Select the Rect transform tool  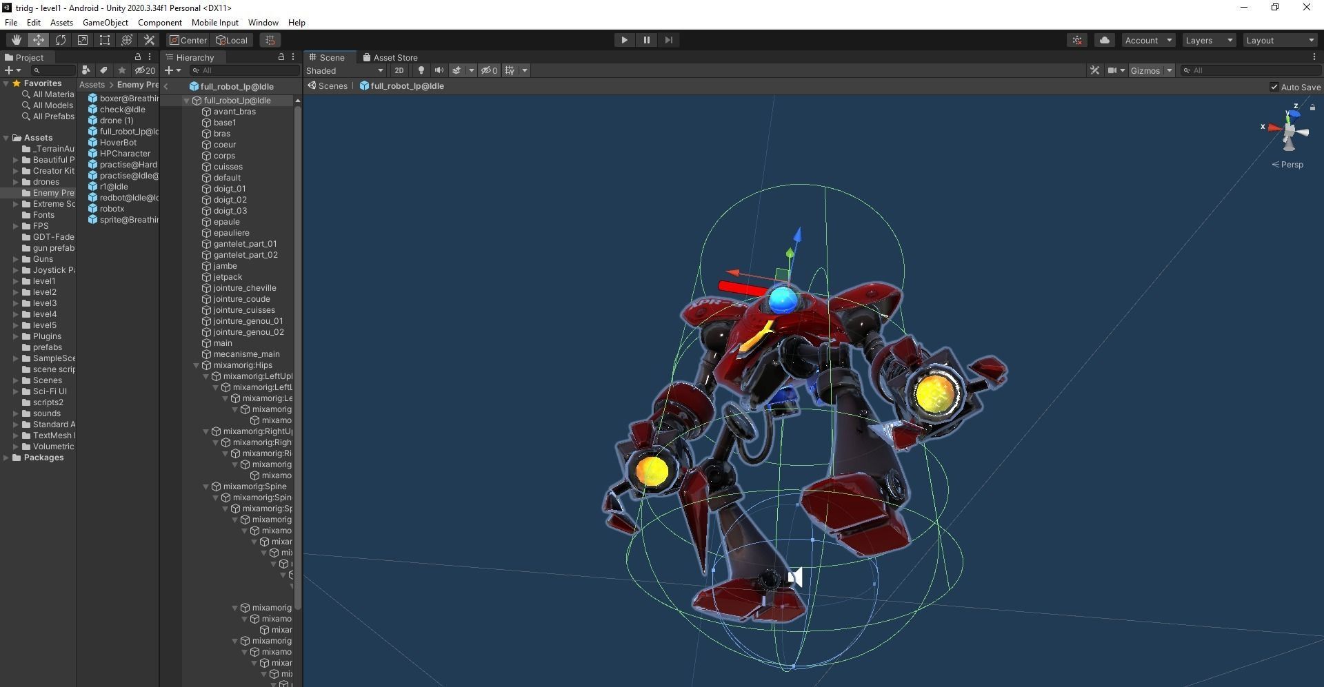click(105, 40)
